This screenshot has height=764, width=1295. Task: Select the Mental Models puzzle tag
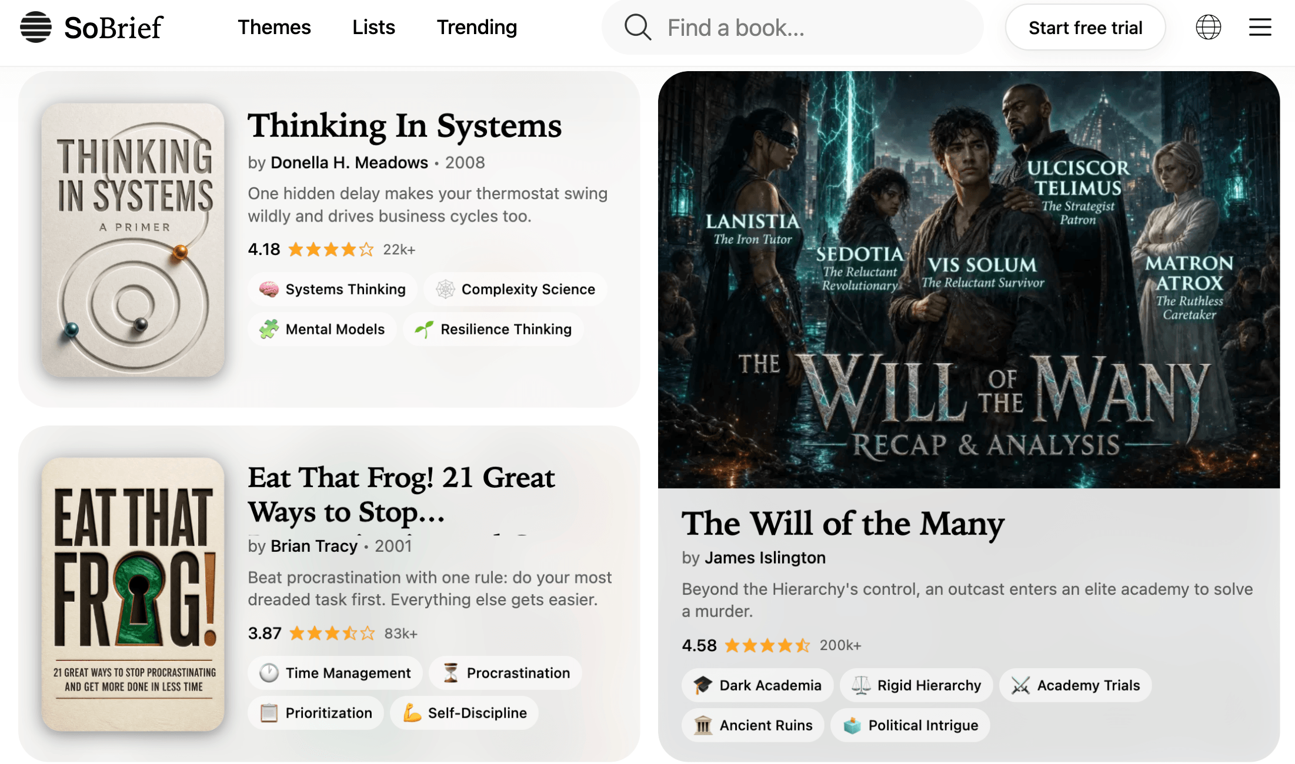pos(322,329)
